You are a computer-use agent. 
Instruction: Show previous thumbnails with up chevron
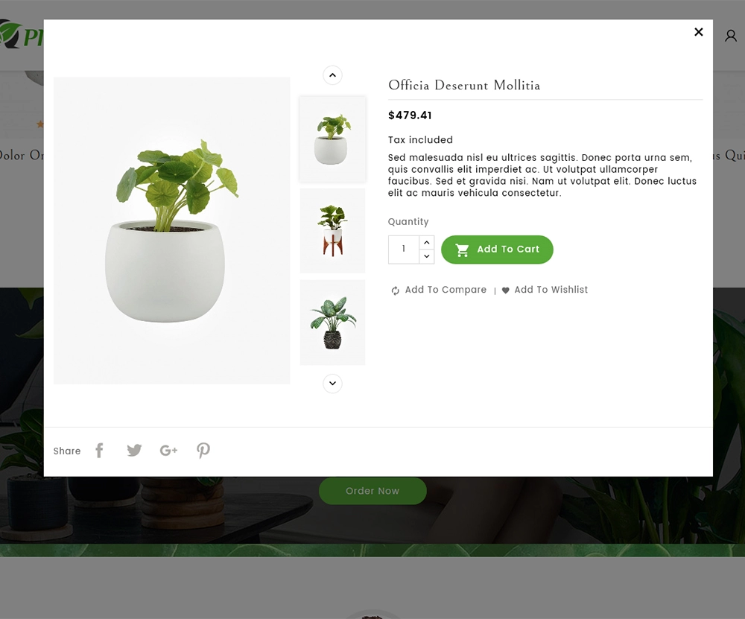[x=332, y=75]
